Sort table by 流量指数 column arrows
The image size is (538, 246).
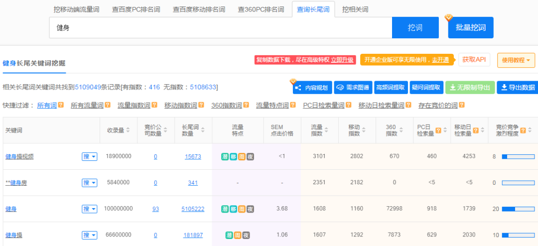pyautogui.click(x=326, y=130)
